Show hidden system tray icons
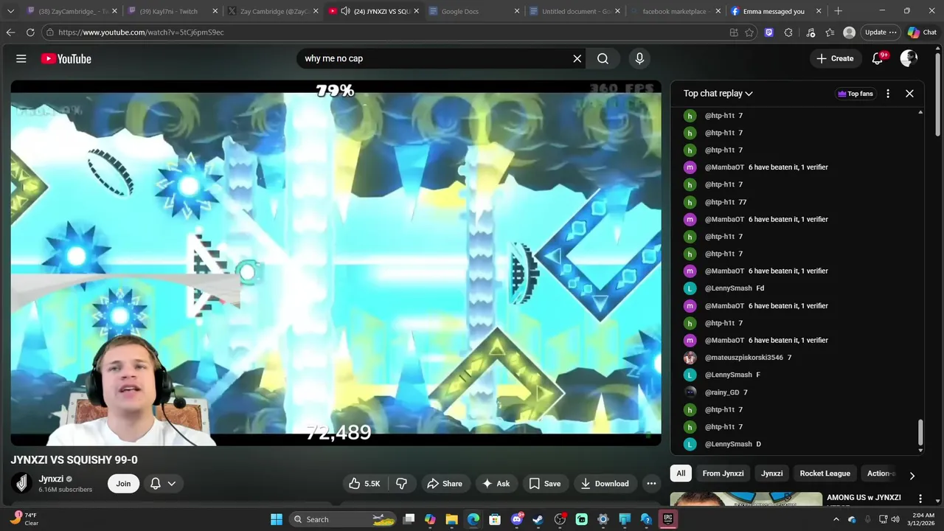This screenshot has height=531, width=944. point(836,519)
